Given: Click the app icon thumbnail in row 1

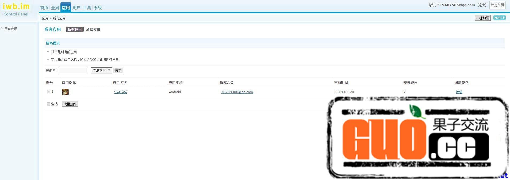Looking at the screenshot, I should click(65, 92).
